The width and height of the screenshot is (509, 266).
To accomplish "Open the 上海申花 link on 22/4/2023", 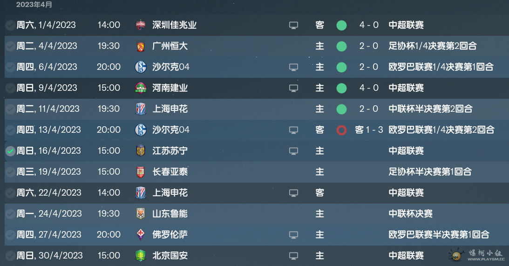I will [x=170, y=192].
